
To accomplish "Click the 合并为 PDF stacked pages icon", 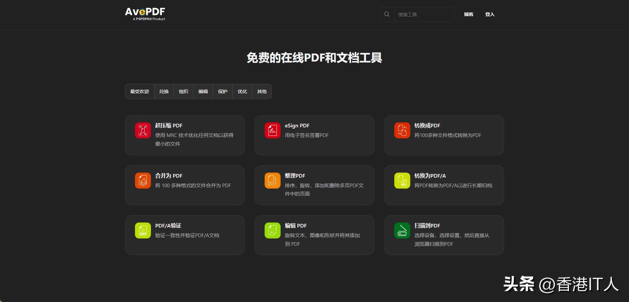I will click(143, 180).
